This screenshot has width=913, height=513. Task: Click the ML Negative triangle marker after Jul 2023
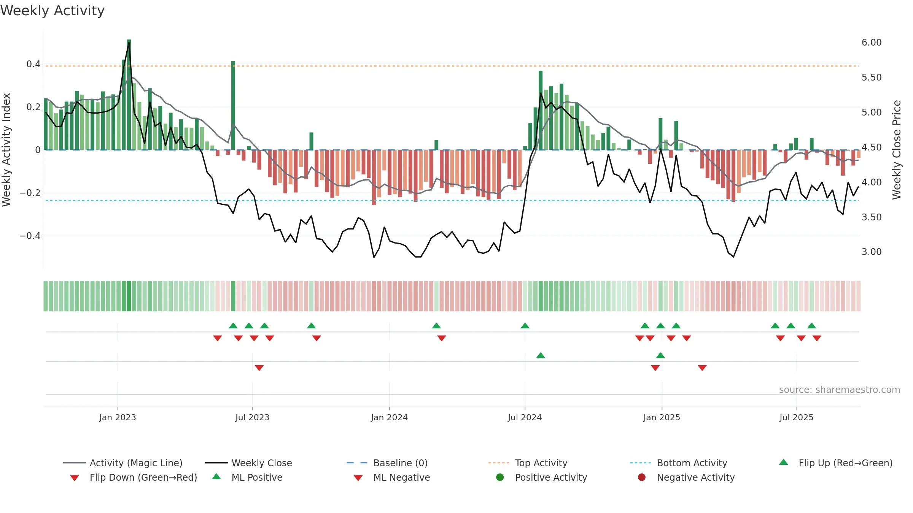pyautogui.click(x=259, y=368)
